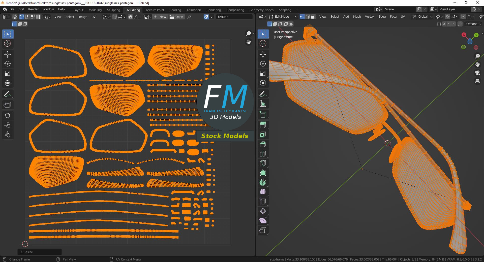This screenshot has width=484, height=262.
Task: Select the Rip Region tool in UV editor
Action: pyautogui.click(x=8, y=105)
